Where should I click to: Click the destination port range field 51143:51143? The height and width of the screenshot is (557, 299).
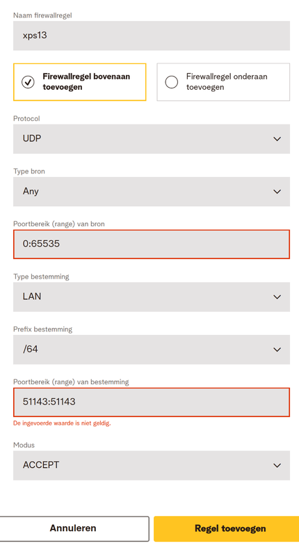[152, 402]
